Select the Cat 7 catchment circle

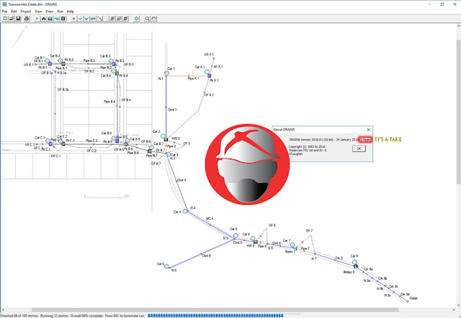tap(292, 244)
